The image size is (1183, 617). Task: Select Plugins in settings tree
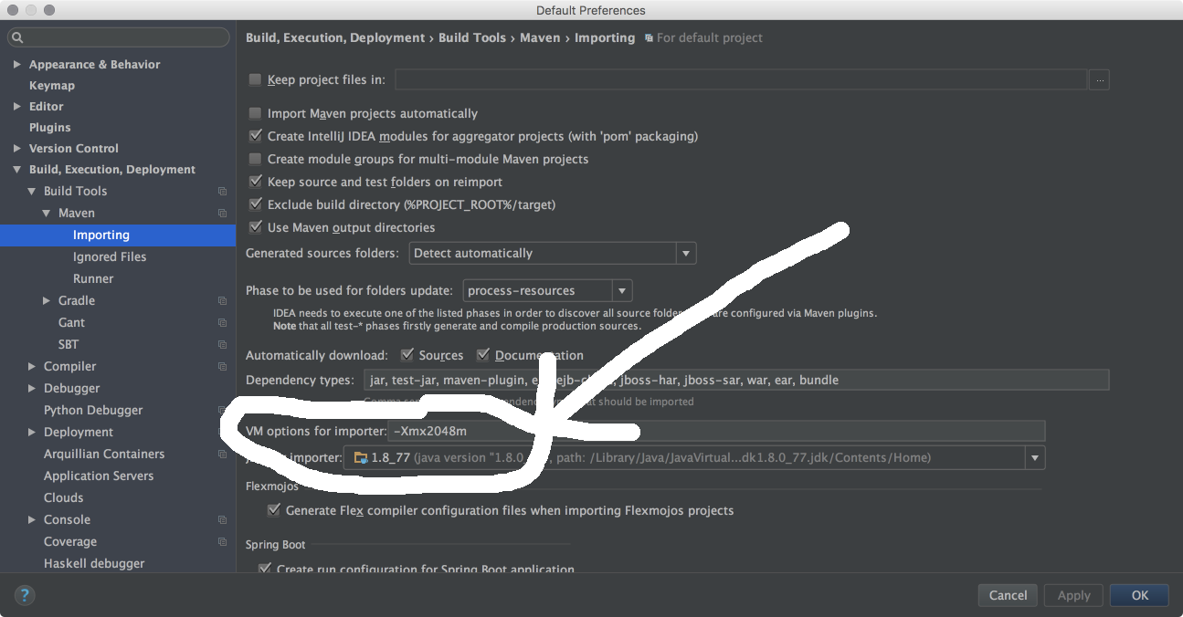(49, 128)
